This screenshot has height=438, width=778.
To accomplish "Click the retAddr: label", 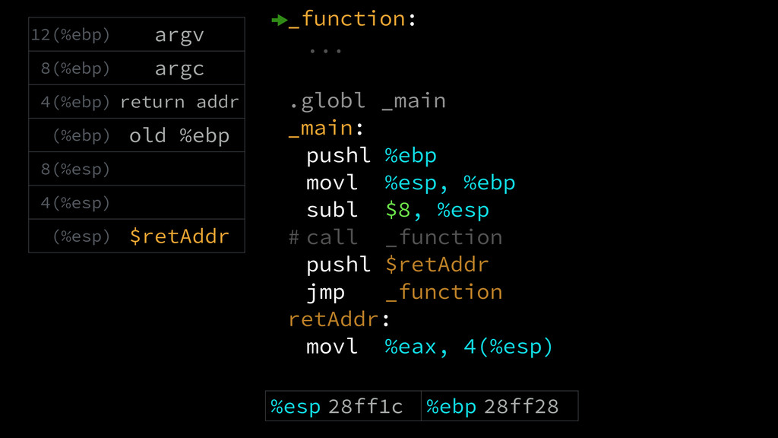I will [339, 319].
